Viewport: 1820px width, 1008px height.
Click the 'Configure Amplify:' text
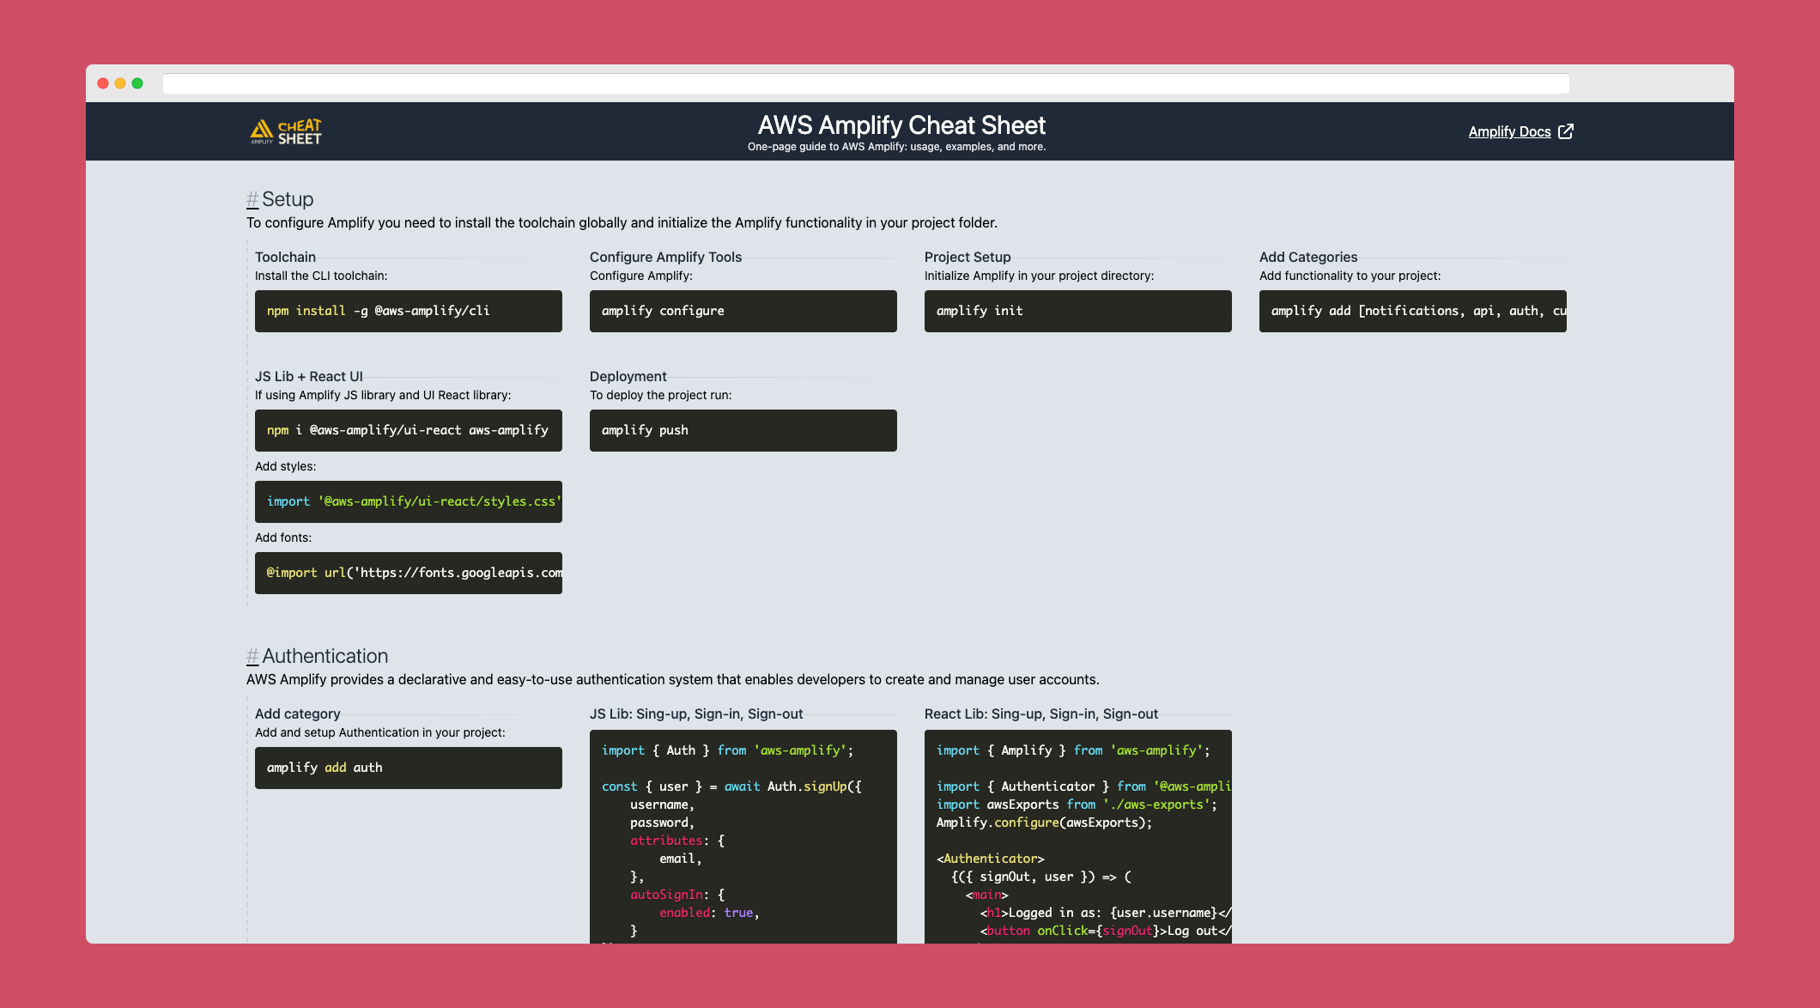pyautogui.click(x=641, y=276)
